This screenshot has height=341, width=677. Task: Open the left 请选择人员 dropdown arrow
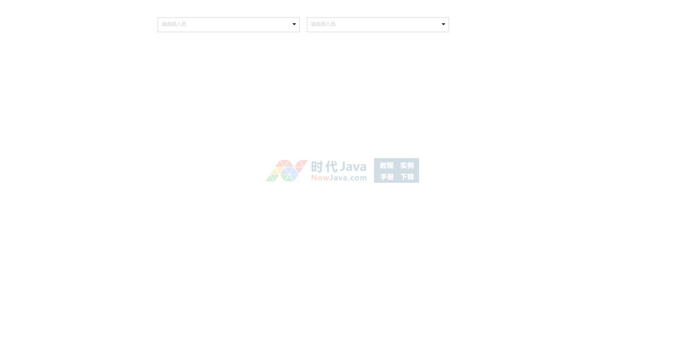coord(294,24)
